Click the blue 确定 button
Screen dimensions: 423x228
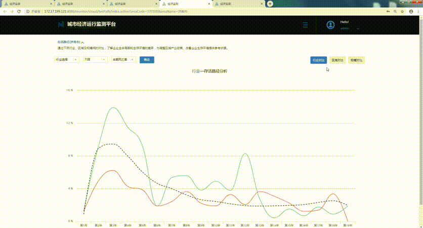147,60
